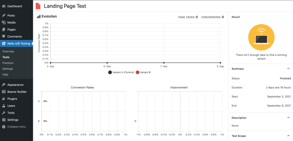Click the Users person icon
The width and height of the screenshot is (293, 141).
3,106
